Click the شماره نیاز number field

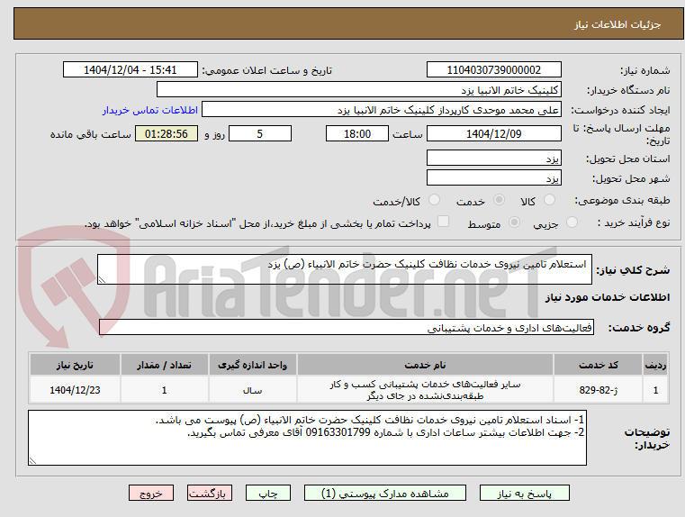tap(493, 69)
